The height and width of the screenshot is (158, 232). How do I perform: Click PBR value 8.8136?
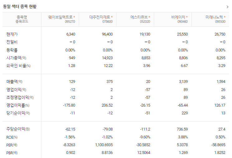pyautogui.click(x=107, y=153)
